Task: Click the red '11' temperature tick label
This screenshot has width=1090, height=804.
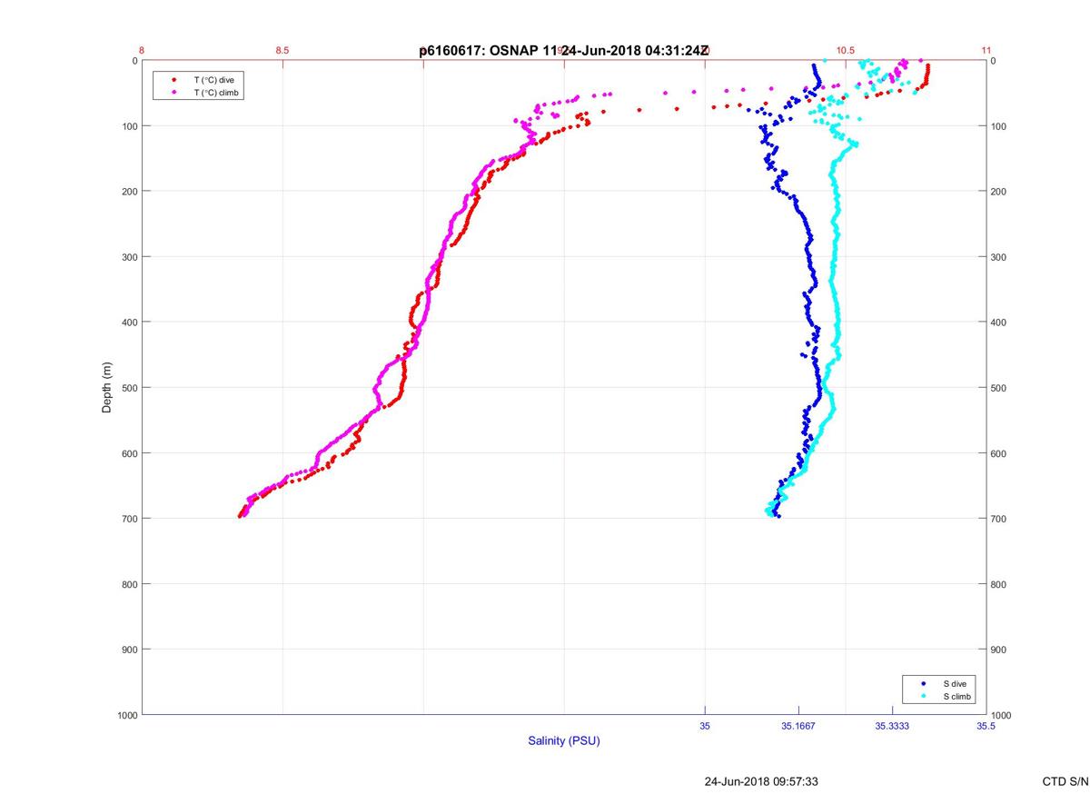Action: pos(986,51)
